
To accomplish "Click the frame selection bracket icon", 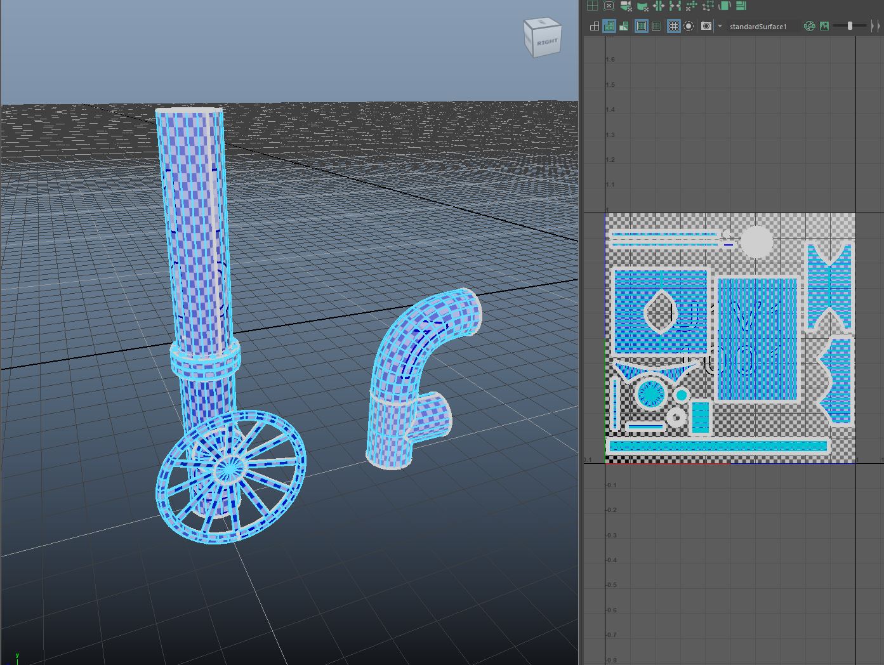I will [609, 6].
